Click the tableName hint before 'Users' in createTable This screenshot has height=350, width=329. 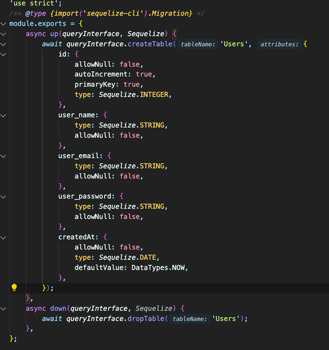[x=198, y=44]
